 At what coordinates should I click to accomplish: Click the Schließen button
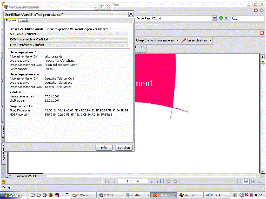click(124, 148)
